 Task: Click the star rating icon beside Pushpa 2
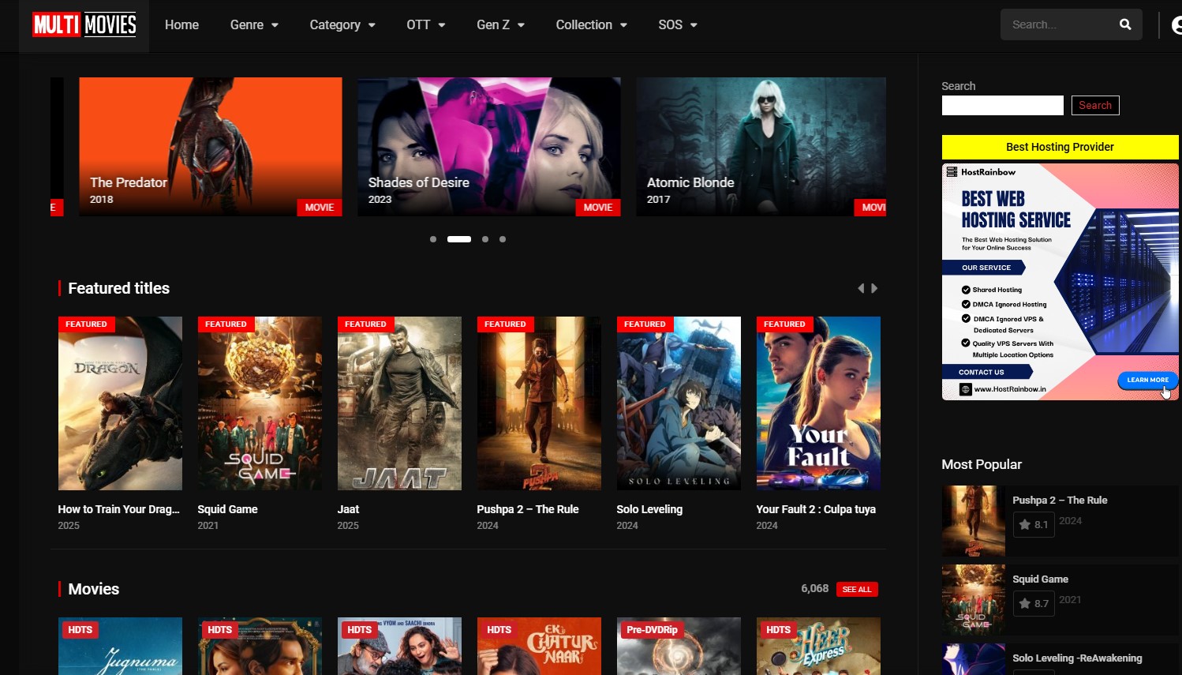coord(1023,524)
